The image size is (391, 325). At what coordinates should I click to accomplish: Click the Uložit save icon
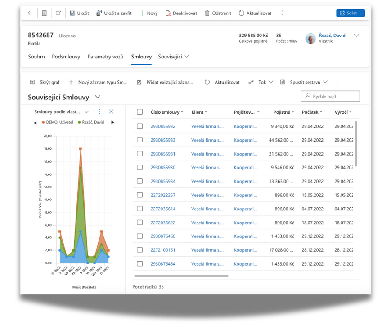[72, 13]
